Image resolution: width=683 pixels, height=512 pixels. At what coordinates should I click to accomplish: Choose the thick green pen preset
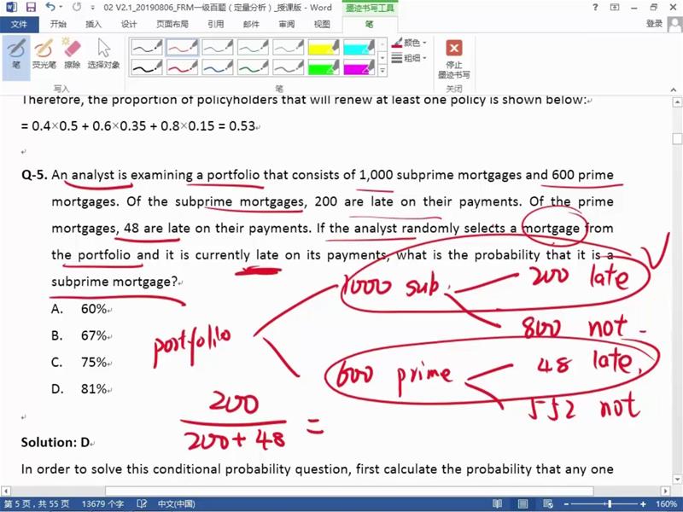[x=253, y=67]
